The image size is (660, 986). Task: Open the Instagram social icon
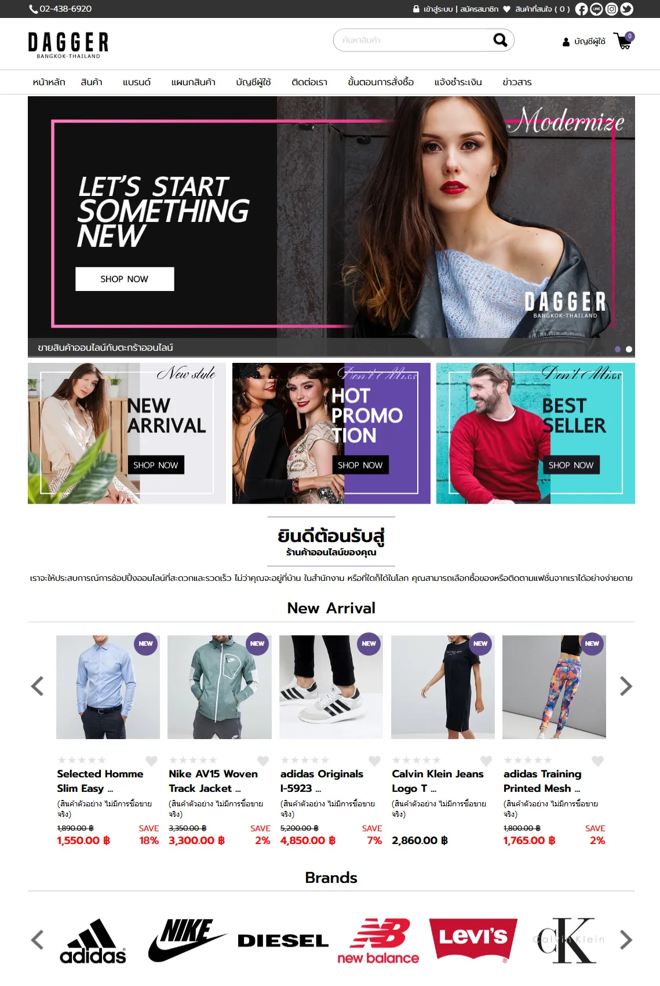pos(611,9)
